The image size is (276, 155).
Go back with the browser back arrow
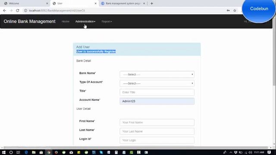[5, 10]
